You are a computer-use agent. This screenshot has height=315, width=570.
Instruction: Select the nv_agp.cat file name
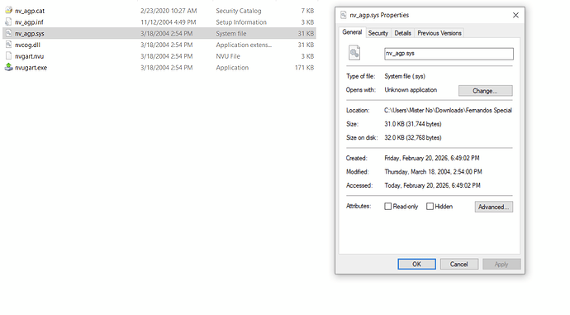(30, 11)
